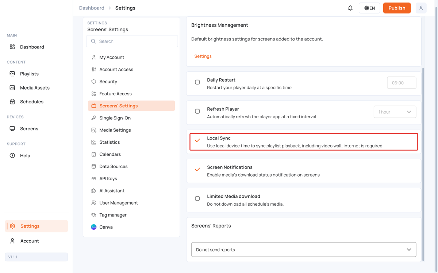Screen dimensions: 438x273
Task: Uncheck Screen Notifications option
Action: 197,169
